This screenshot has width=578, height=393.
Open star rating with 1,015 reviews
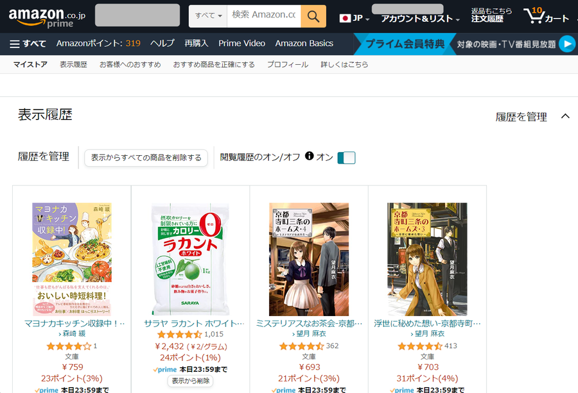(180, 335)
